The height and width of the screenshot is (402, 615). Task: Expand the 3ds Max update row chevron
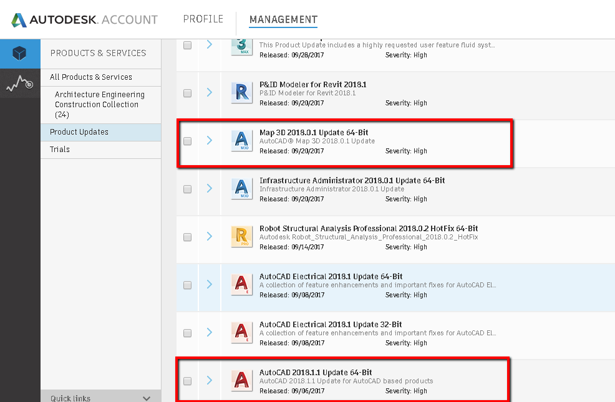210,44
